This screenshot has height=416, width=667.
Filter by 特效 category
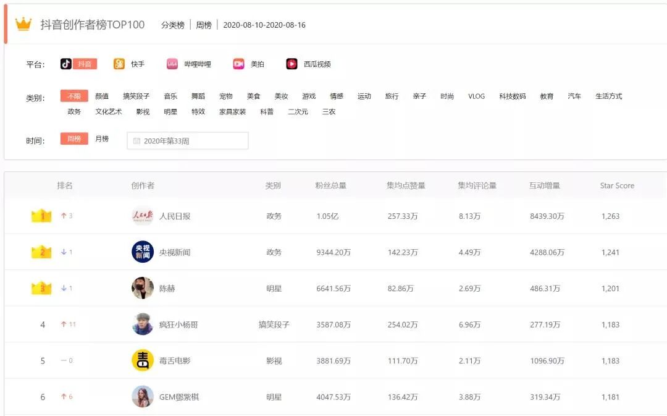tap(198, 111)
